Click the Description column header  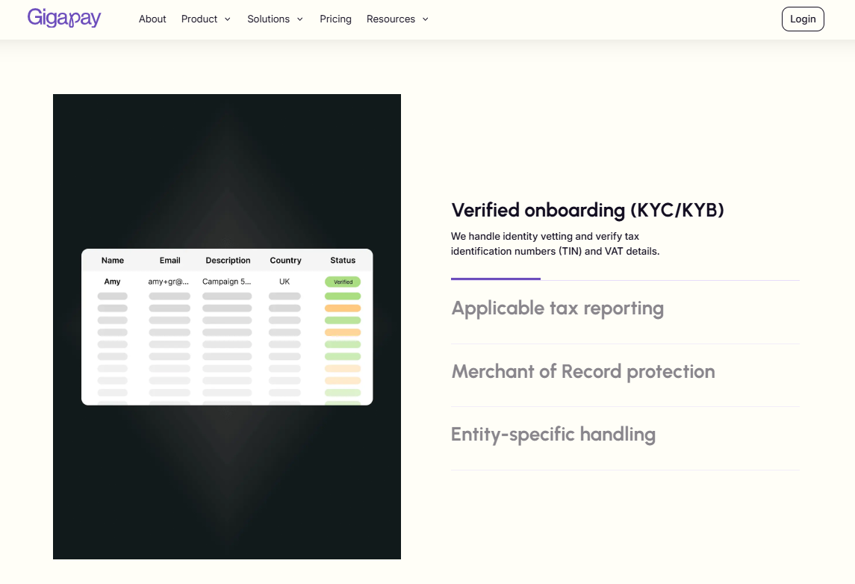pos(228,260)
